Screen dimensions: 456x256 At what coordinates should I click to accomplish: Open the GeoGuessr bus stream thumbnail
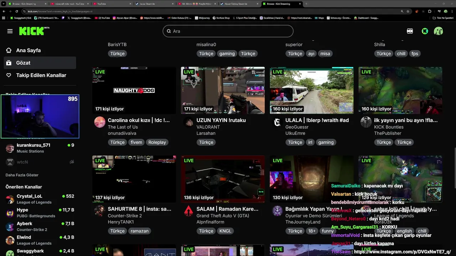point(311,90)
